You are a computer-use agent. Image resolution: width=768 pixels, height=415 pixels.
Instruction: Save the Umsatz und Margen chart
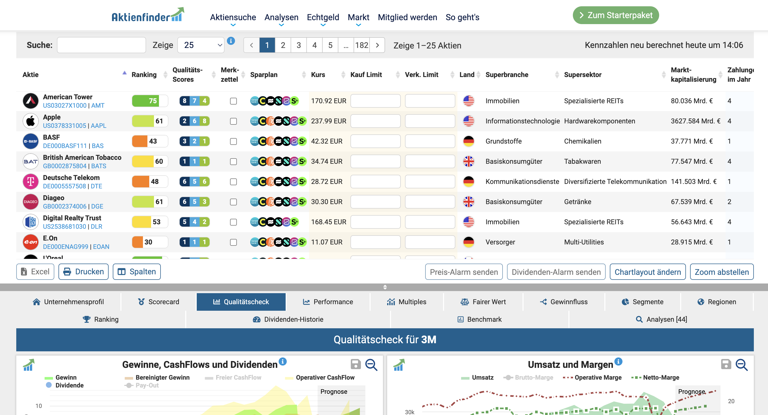coord(726,364)
